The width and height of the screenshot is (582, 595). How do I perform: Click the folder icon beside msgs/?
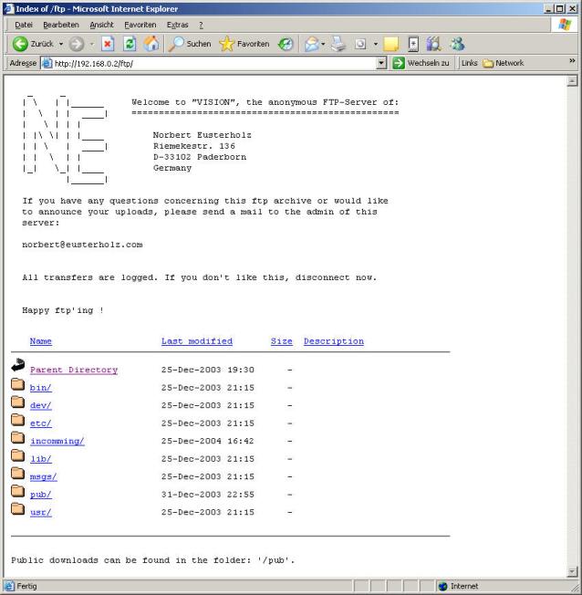(18, 474)
